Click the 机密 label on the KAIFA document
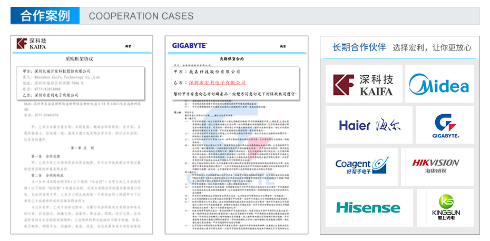Viewport: 490px width, 241px height. (128, 46)
